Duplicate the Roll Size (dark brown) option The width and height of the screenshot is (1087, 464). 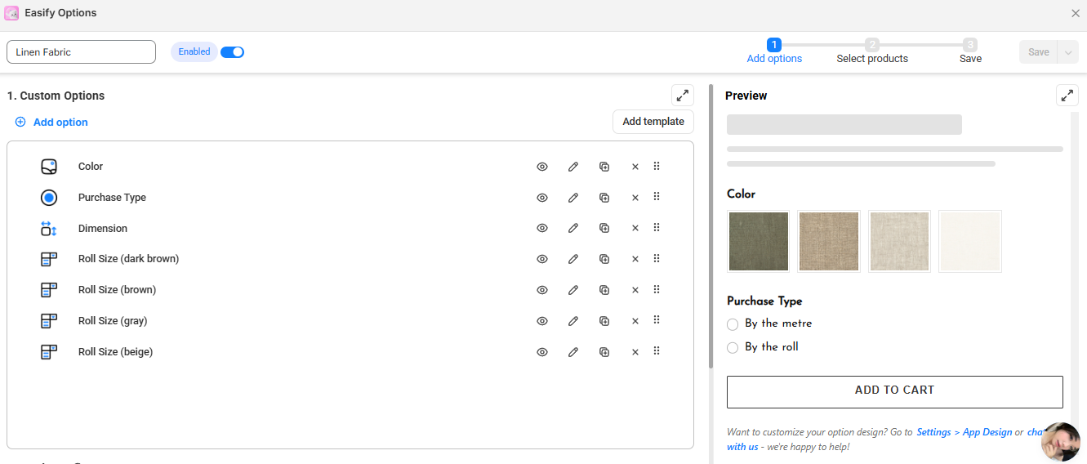pyautogui.click(x=604, y=259)
